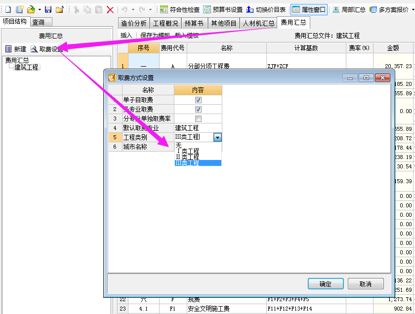Click the 名称 column header in dialog
This screenshot has width=415, height=314.
pos(148,90)
